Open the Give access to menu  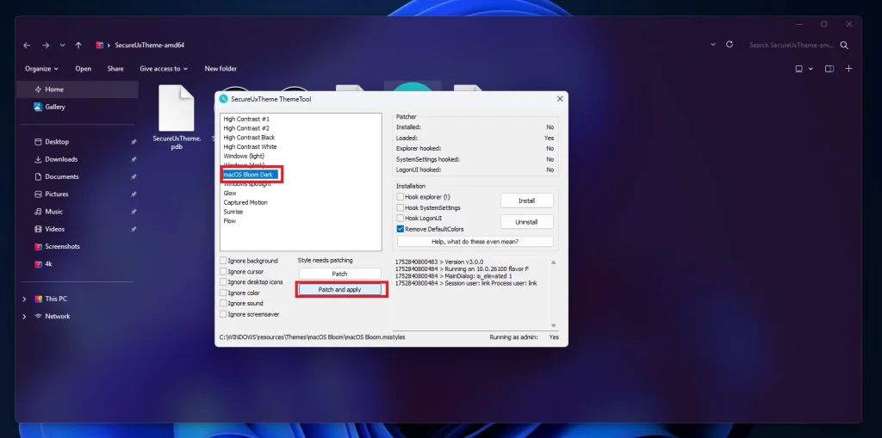[164, 69]
